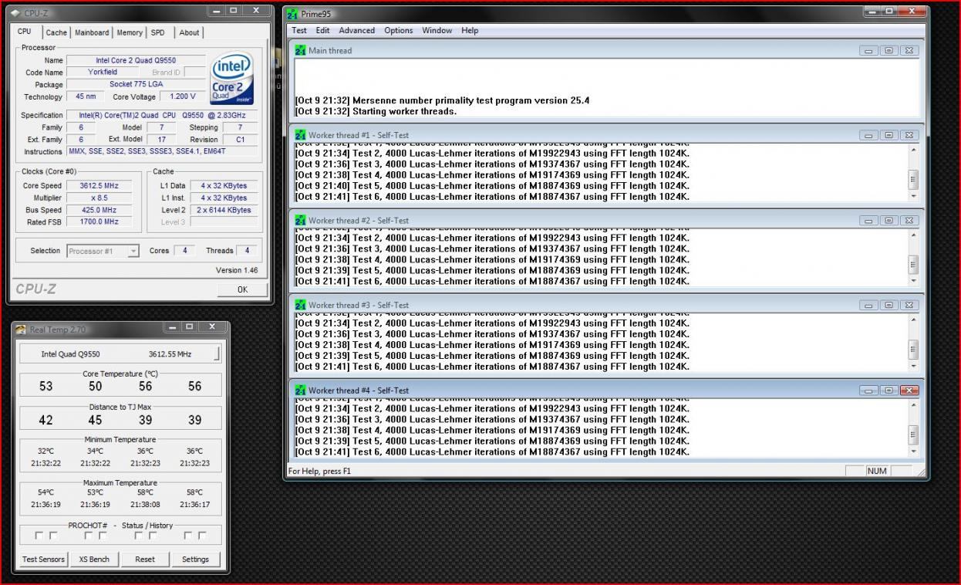Click the CPU-Z title bar icon
The width and height of the screenshot is (961, 585).
15,13
